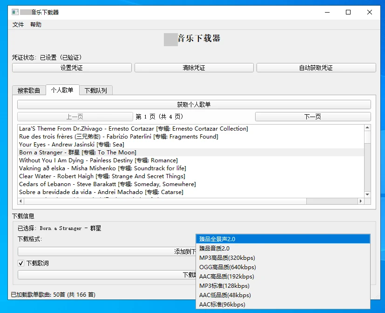Switch to the 搜索歌曲 tab

tap(29, 90)
